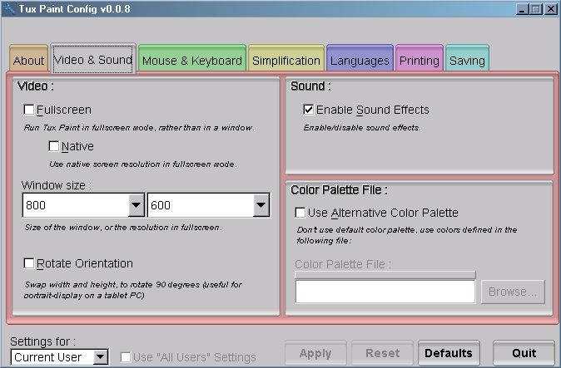Check the Rotate Orientation option
The width and height of the screenshot is (561, 368).
point(29,263)
